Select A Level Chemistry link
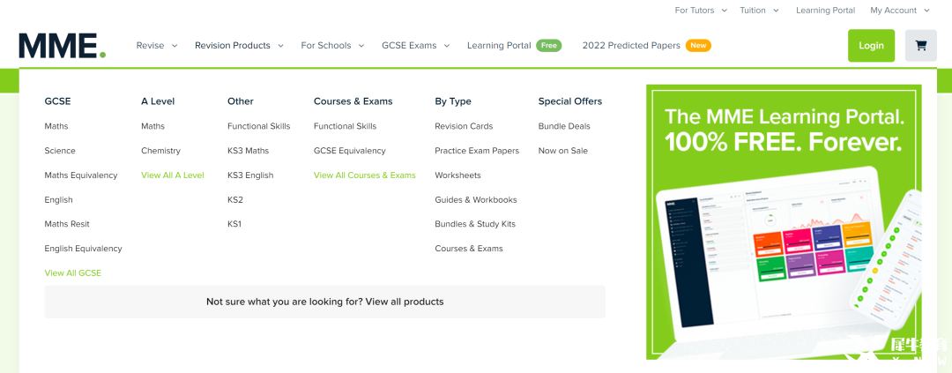The width and height of the screenshot is (952, 373). pos(161,151)
